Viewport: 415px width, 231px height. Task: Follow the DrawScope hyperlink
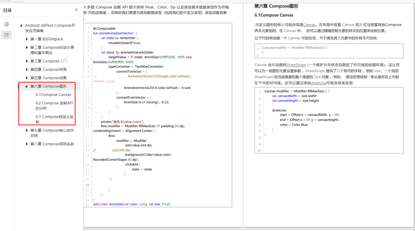click(x=296, y=65)
